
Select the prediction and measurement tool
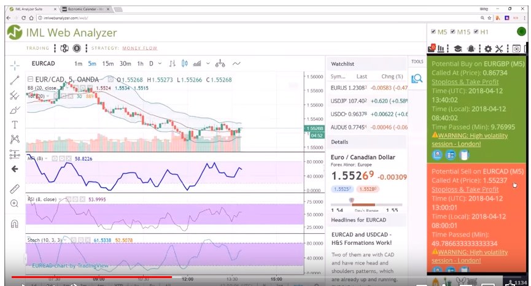tap(15, 154)
